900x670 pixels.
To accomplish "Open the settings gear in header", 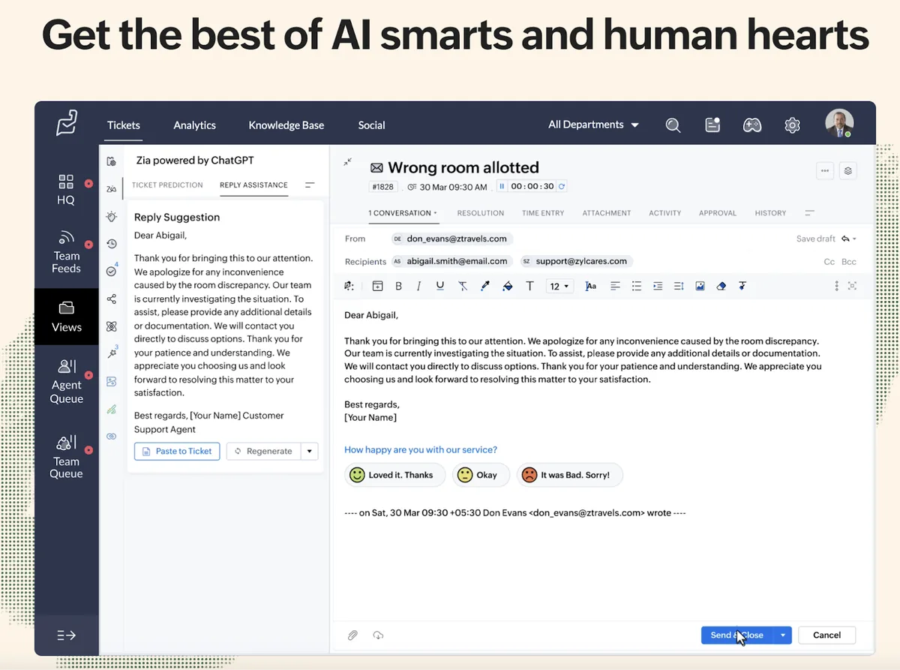I will click(792, 125).
